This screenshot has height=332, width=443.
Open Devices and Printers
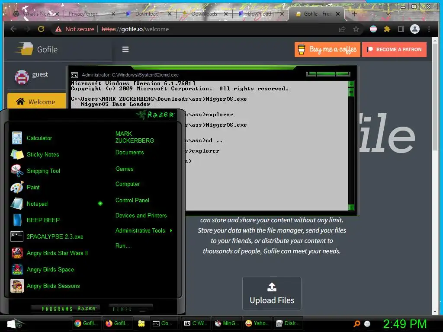pyautogui.click(x=141, y=215)
